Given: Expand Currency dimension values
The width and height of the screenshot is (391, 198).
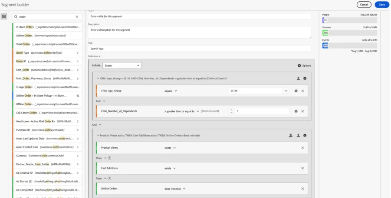Looking at the screenshot, I should click(78, 156).
